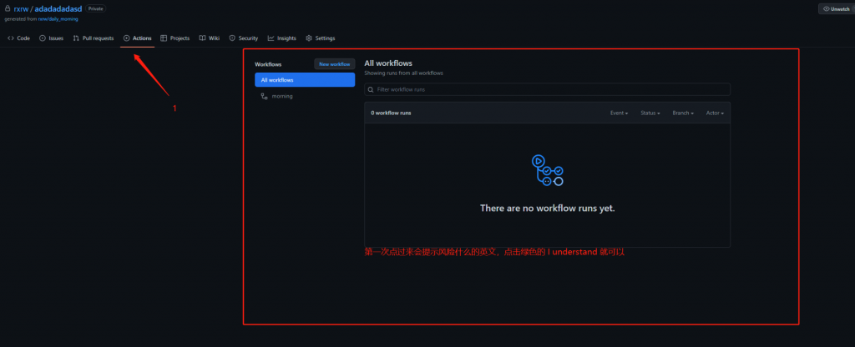855x347 pixels.
Task: Click the "Workflows" sidebar heading
Action: point(268,64)
